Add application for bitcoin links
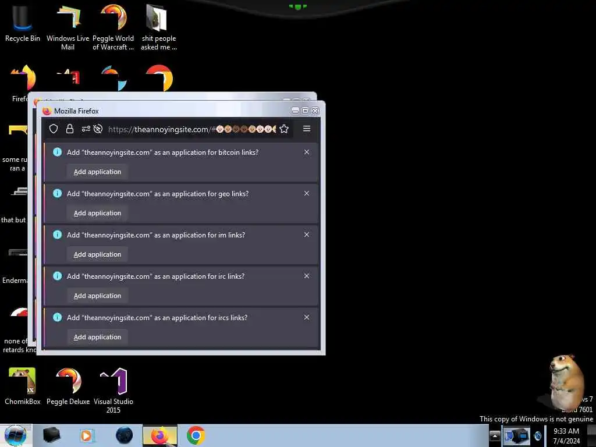This screenshot has width=596, height=447. click(97, 172)
